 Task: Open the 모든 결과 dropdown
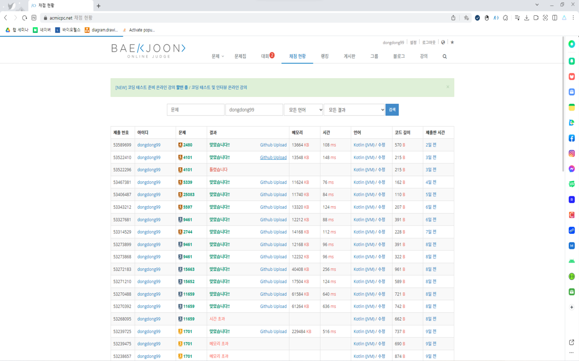tap(354, 109)
